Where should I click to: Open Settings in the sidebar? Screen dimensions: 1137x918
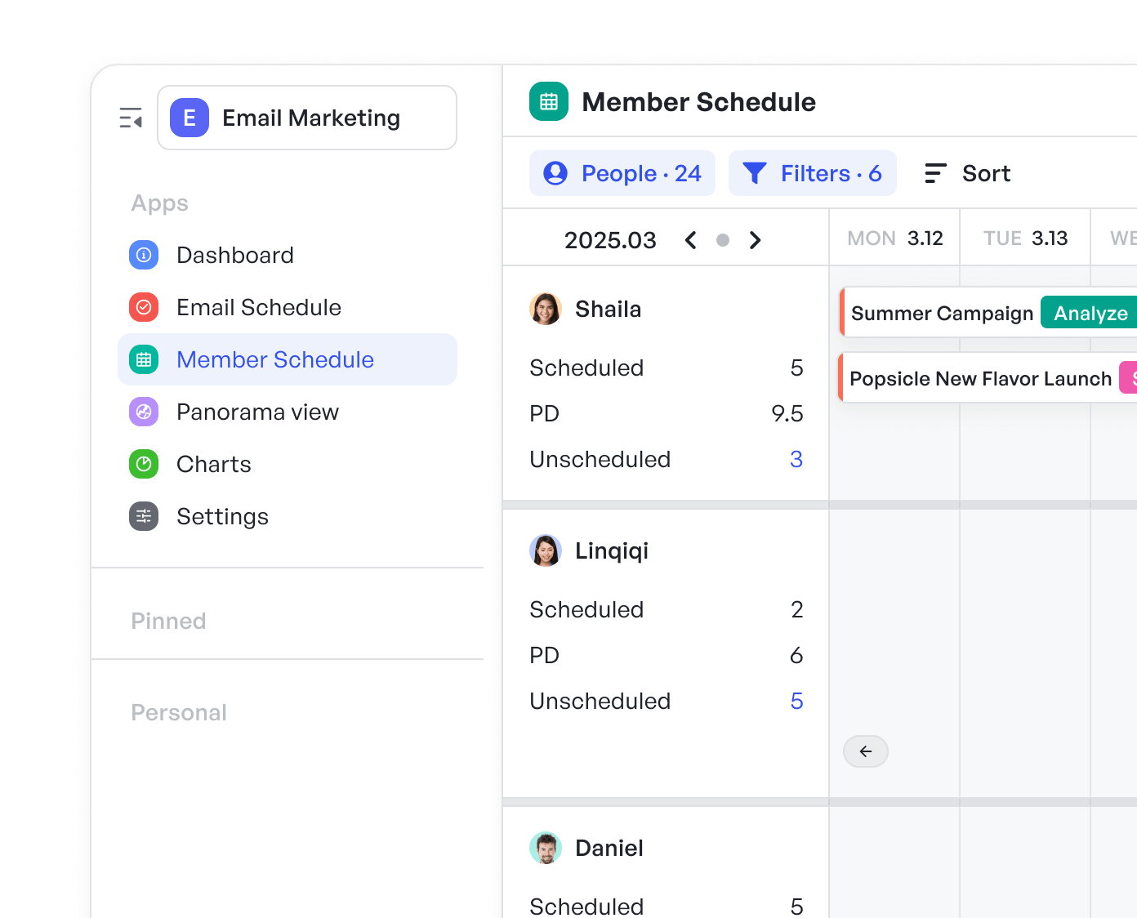tap(288, 516)
